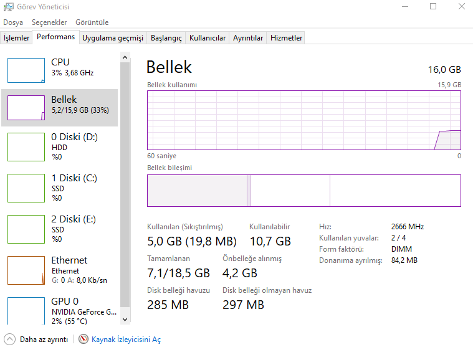Select the GPU 0 NVIDIA GeForce thumbnail

point(26,310)
